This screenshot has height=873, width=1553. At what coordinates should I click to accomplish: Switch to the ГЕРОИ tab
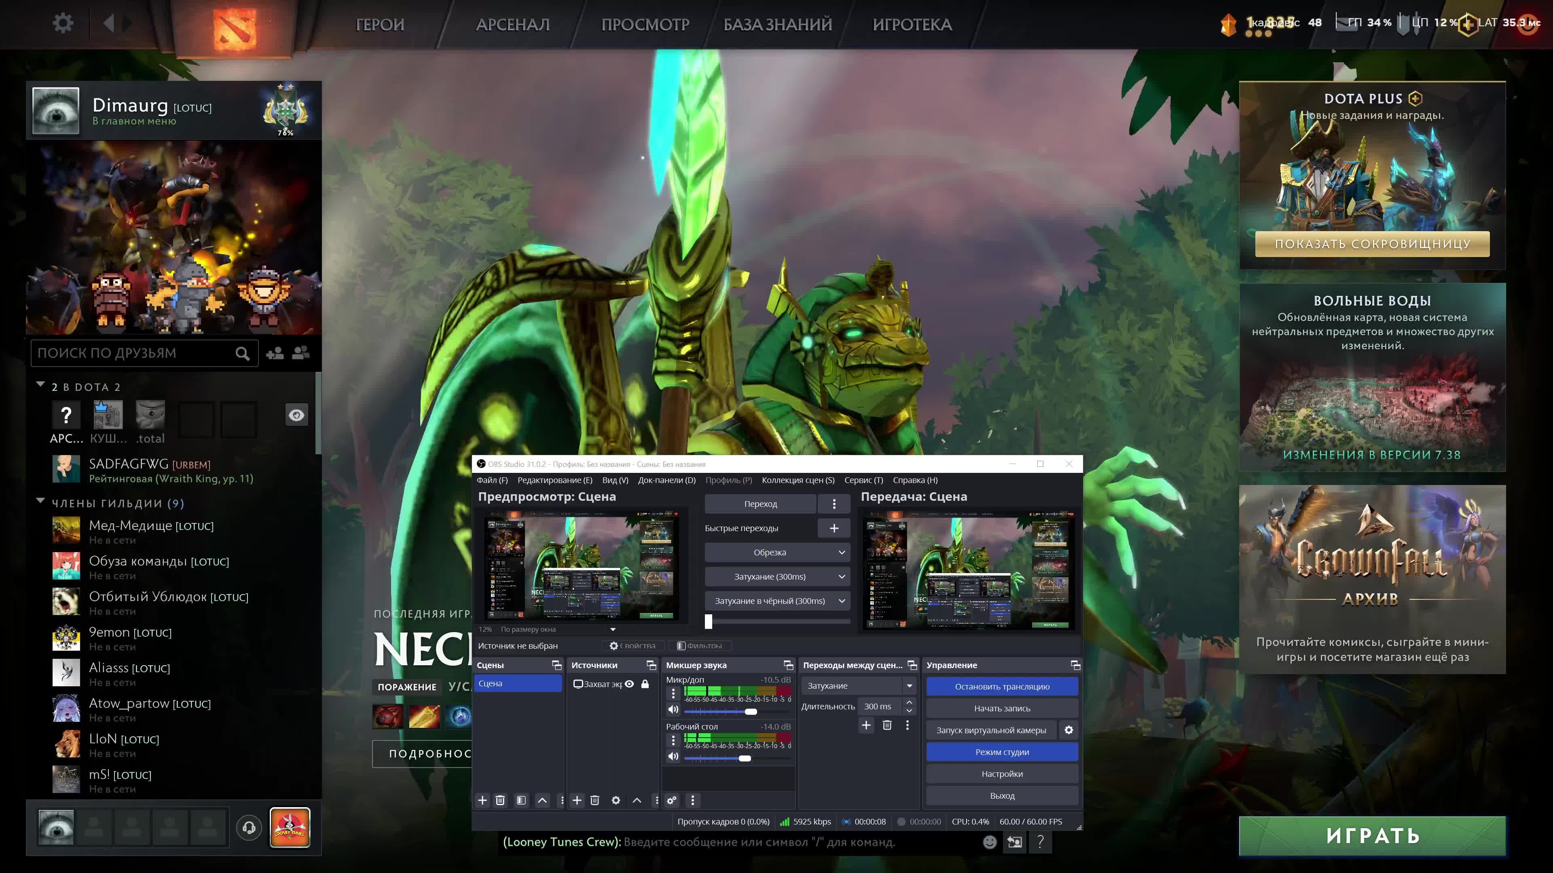[380, 25]
